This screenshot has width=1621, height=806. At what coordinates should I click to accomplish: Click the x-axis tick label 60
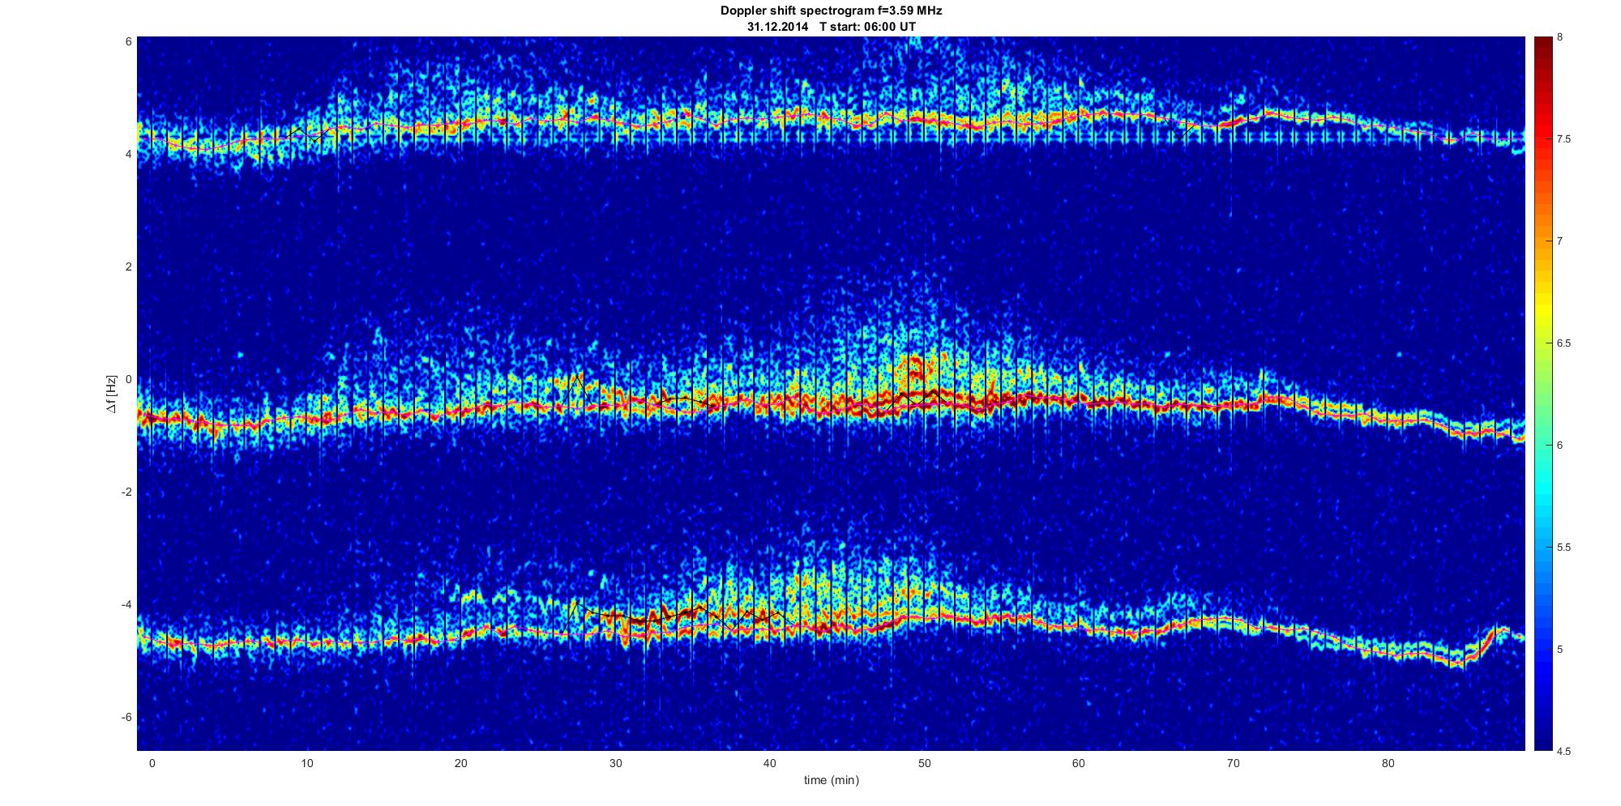[x=1079, y=763]
